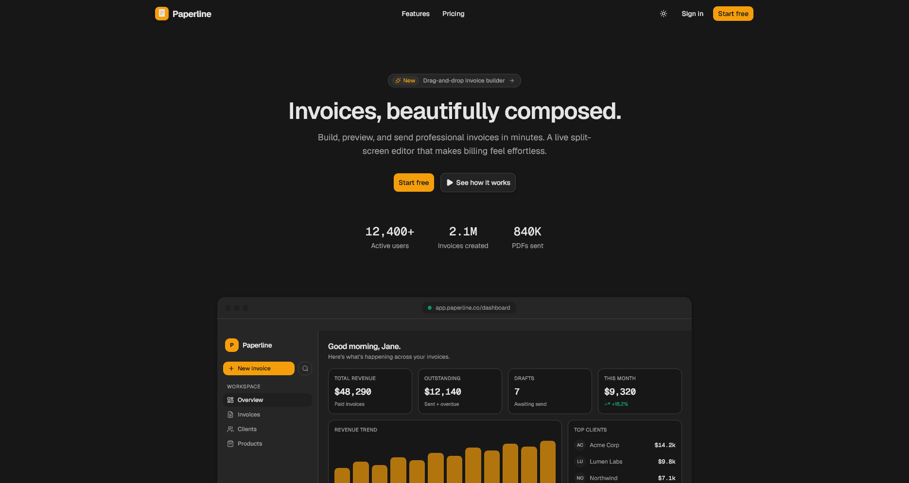Click the This Month $9,320 card
Screen dimensions: 909x483
tap(640, 391)
